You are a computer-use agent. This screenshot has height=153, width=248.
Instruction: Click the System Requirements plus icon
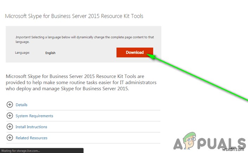point(10,116)
